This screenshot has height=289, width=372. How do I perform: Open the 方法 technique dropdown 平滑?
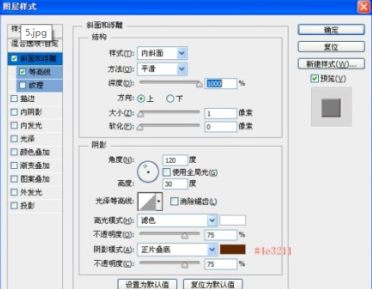(162, 68)
